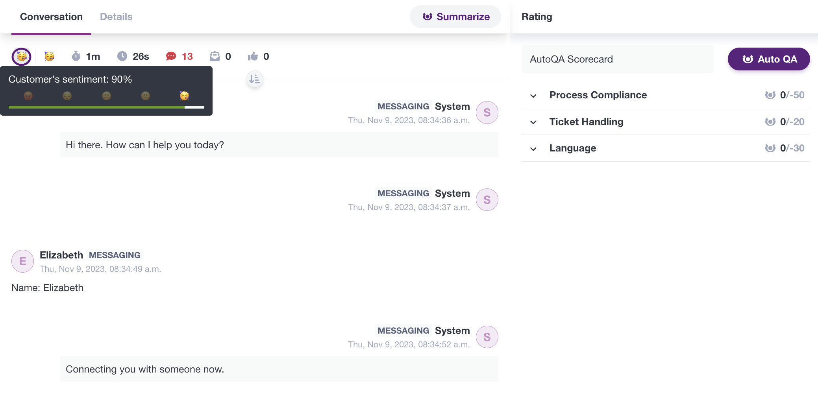Screen dimensions: 818x404
Task: Click the 26s duration value
Action: 141,56
